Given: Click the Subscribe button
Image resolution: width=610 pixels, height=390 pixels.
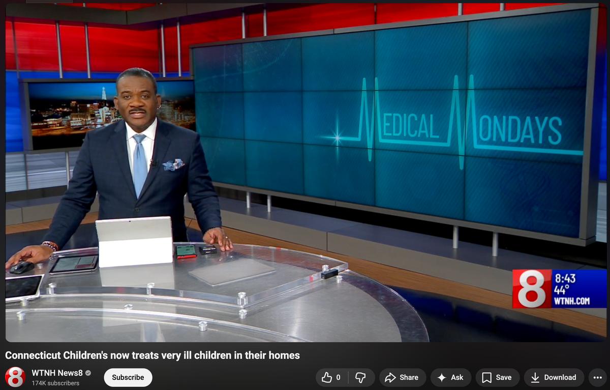Looking at the screenshot, I should [x=128, y=377].
